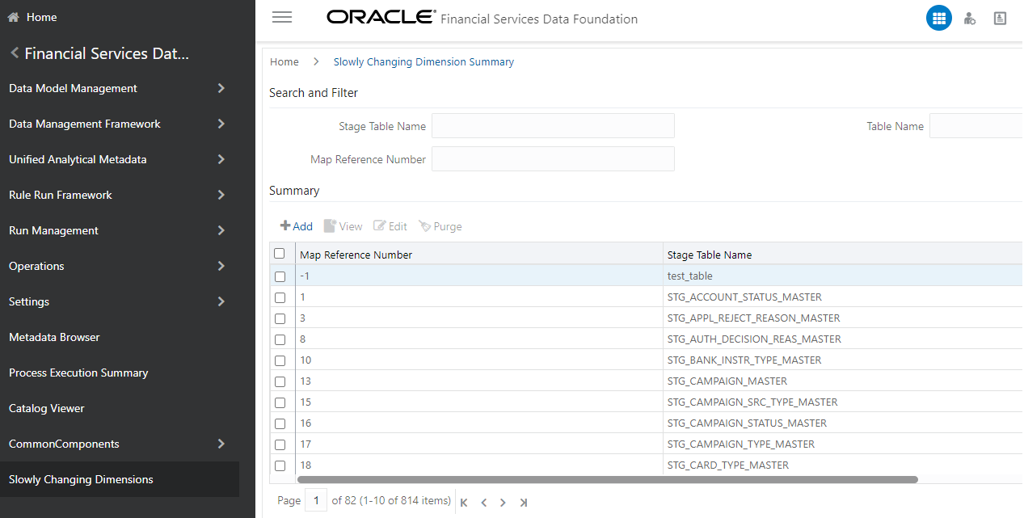Expand CommonComponents chevron
1024x518 pixels.
[x=221, y=444]
